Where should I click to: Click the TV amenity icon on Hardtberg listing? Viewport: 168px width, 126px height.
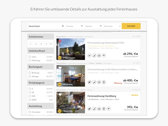tap(99, 109)
